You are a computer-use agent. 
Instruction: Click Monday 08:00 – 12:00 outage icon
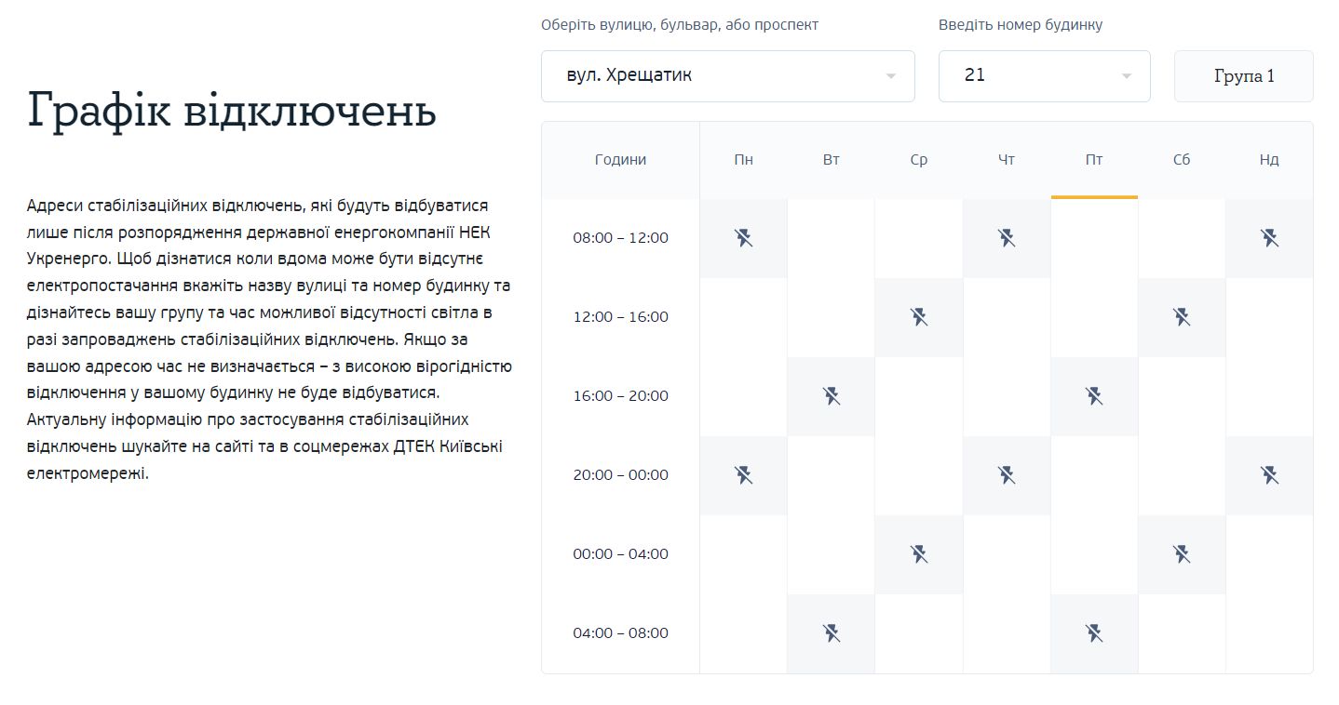point(743,238)
